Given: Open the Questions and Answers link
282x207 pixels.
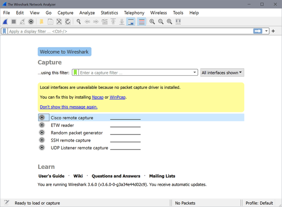Looking at the screenshot, I should [x=116, y=176].
